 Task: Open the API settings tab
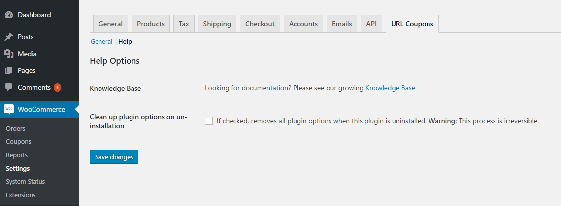[371, 24]
